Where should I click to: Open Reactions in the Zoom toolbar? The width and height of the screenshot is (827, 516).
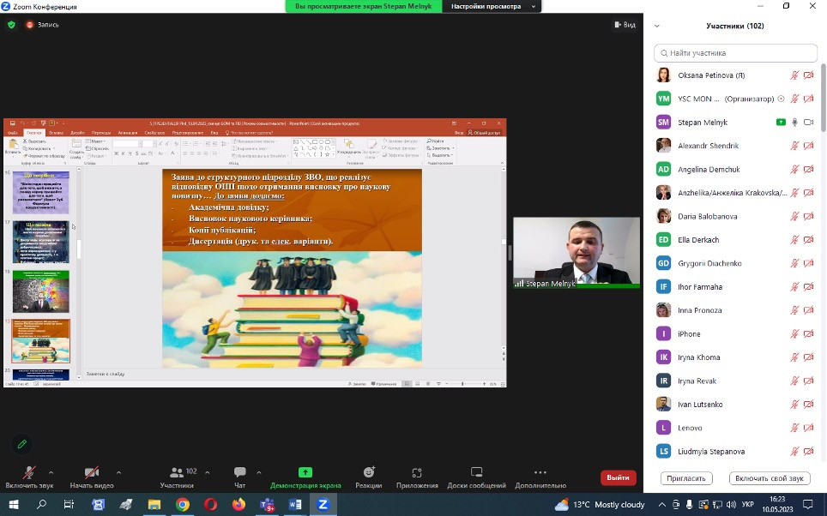tap(369, 477)
